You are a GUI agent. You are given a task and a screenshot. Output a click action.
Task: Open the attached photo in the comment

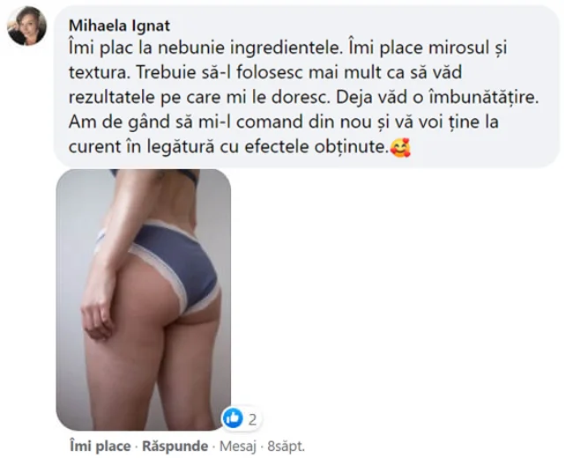click(x=143, y=299)
